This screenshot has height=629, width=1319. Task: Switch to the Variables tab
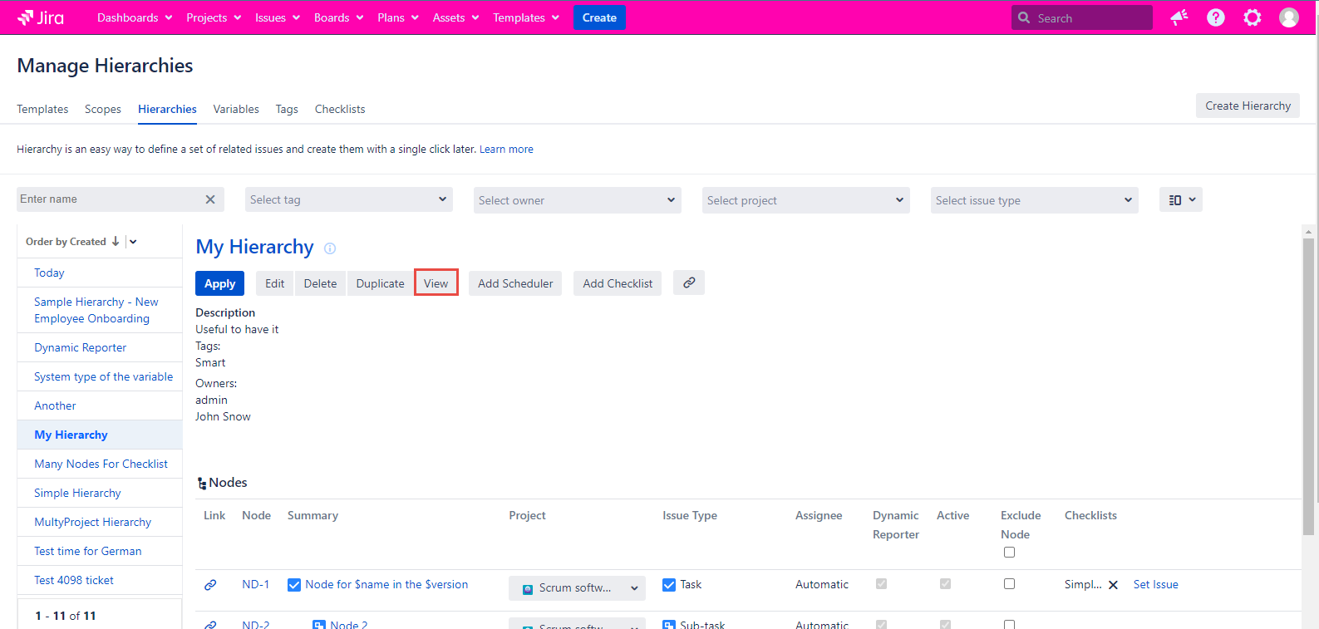tap(236, 109)
